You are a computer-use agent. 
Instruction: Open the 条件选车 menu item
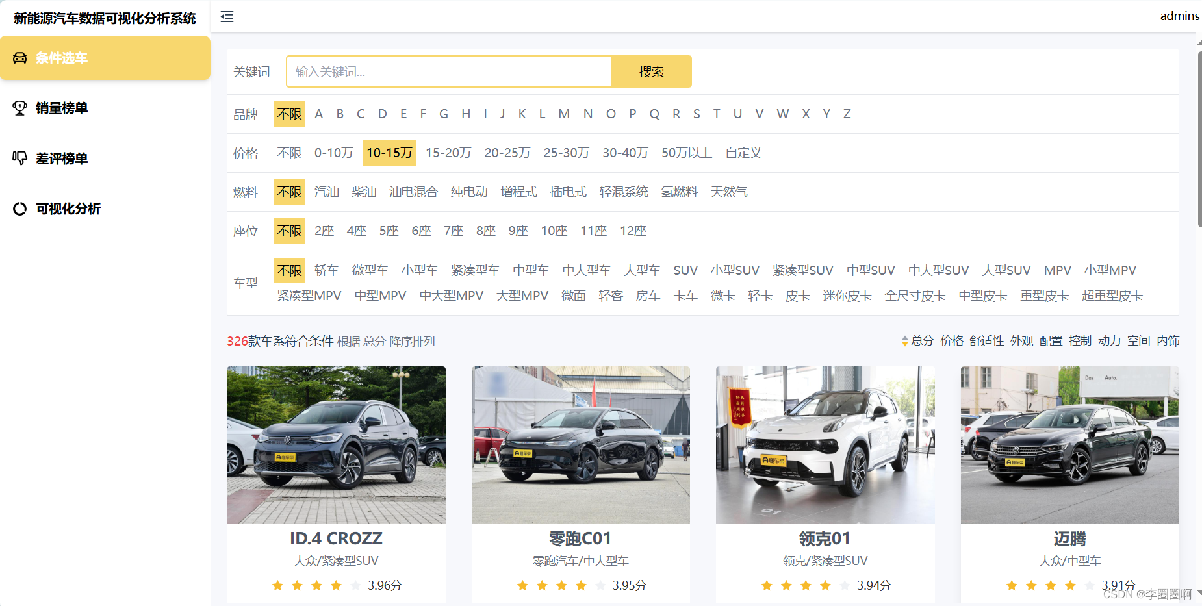pos(105,58)
